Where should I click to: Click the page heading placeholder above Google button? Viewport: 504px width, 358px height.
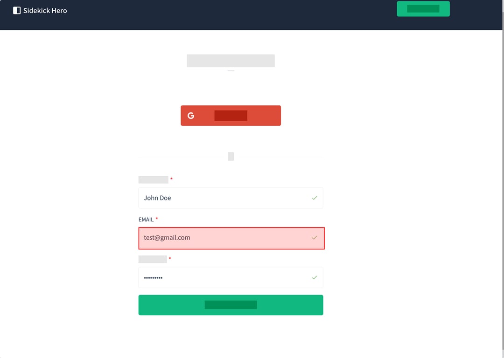point(231,61)
